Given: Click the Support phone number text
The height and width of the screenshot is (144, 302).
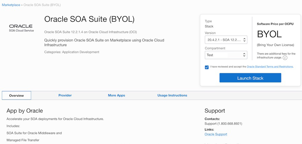Looking at the screenshot, I should click(223, 123).
